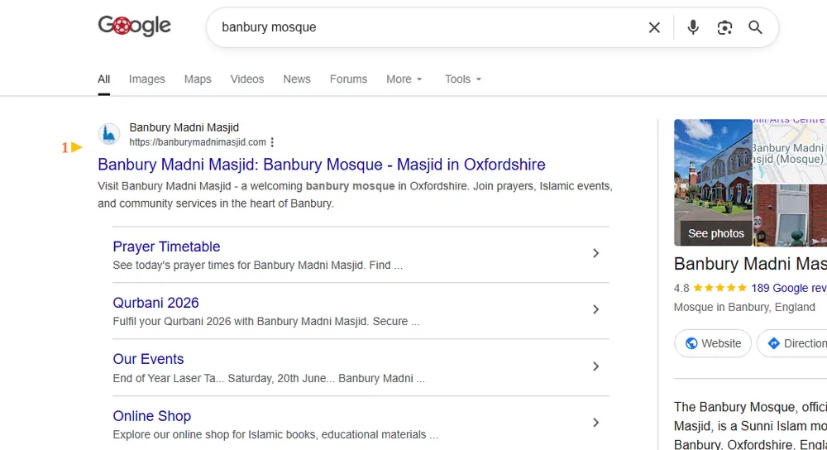
Task: Open the Banbury Madni Masjid main result title
Action: (322, 165)
